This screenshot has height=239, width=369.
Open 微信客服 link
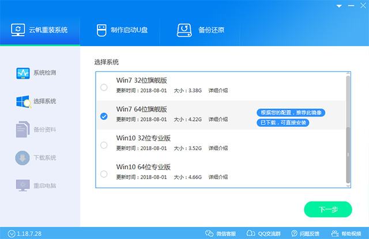coord(226,234)
